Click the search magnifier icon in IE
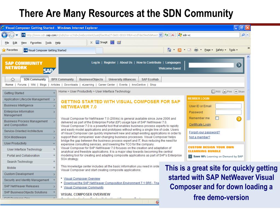Screen dimensions: 280x210 click(243, 35)
